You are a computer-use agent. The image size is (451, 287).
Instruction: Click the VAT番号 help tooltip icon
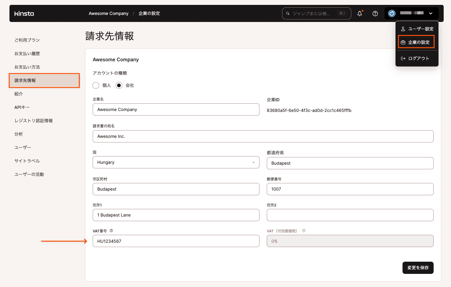coord(111,231)
